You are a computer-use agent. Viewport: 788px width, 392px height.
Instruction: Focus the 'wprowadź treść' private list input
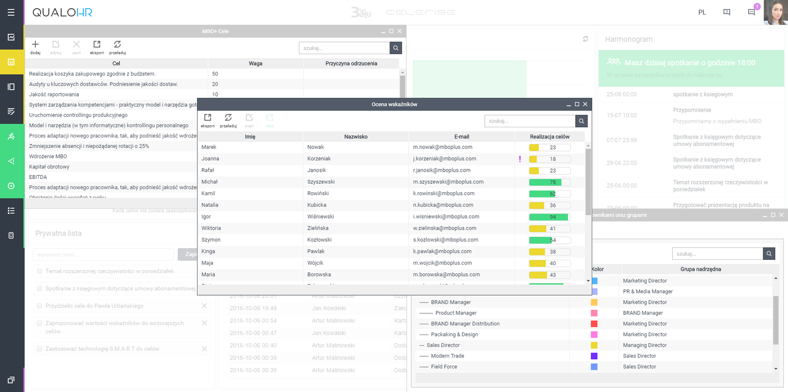(x=103, y=254)
